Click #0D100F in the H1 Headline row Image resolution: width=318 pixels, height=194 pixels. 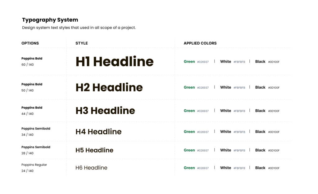274,62
